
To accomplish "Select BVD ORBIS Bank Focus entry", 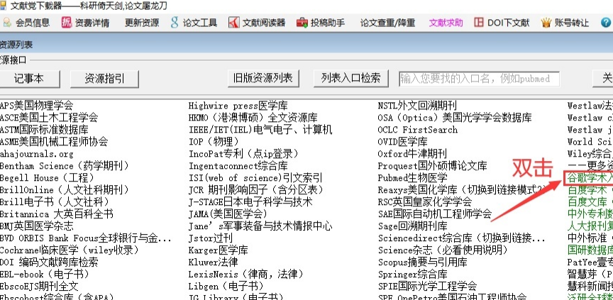I will point(86,238).
